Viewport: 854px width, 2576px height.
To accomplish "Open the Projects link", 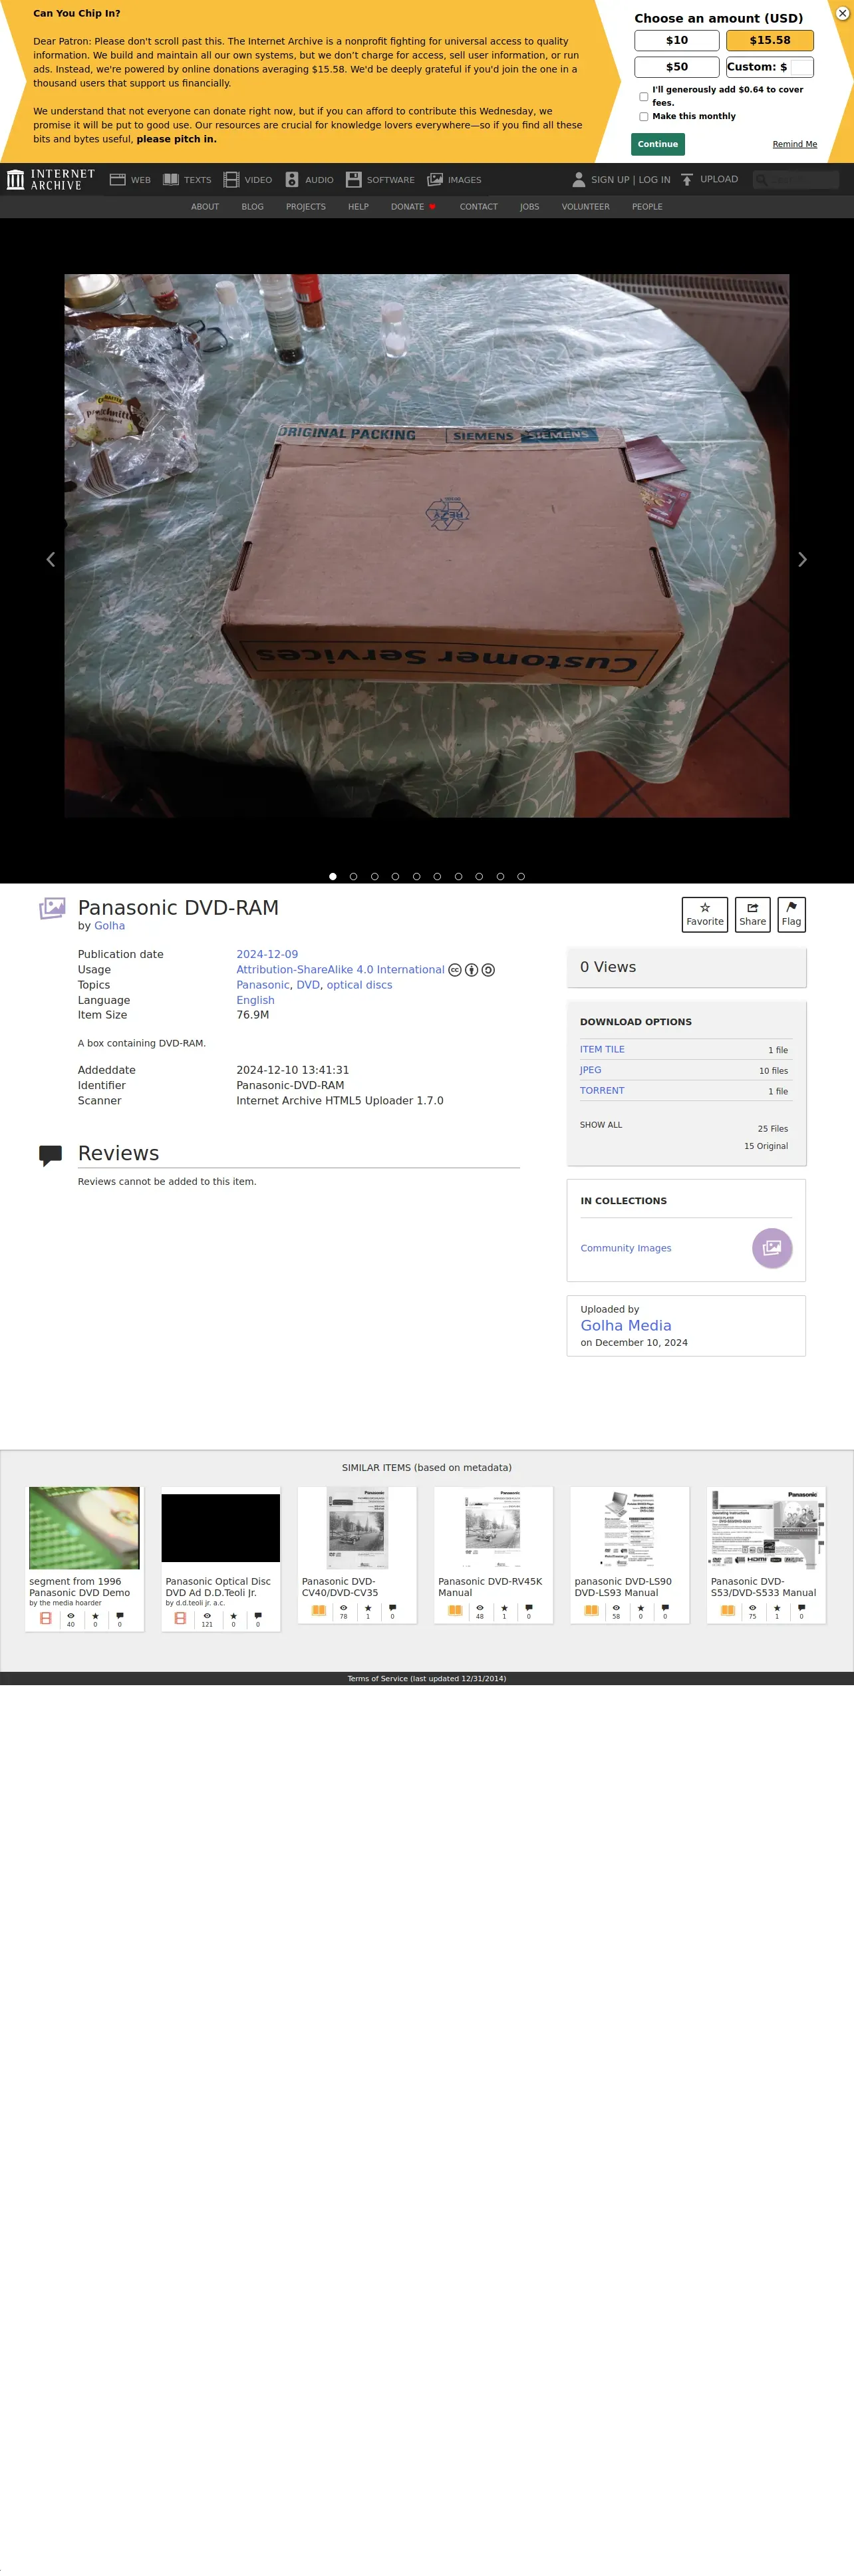I will tap(306, 207).
